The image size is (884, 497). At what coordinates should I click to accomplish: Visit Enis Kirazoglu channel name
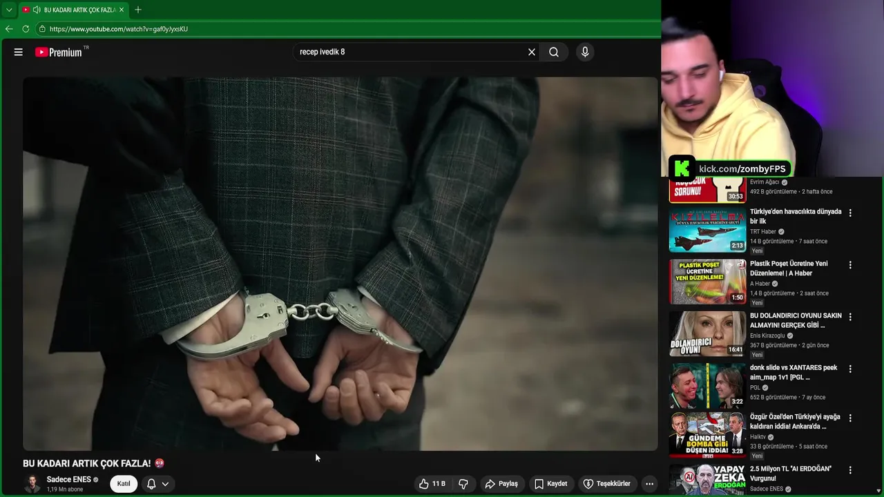point(767,335)
